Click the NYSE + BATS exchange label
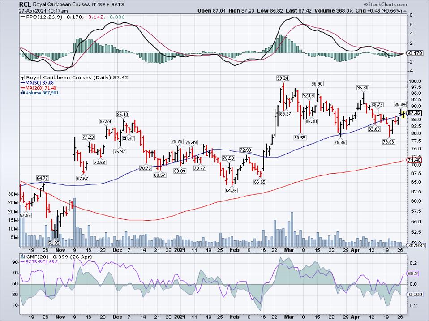 point(108,4)
